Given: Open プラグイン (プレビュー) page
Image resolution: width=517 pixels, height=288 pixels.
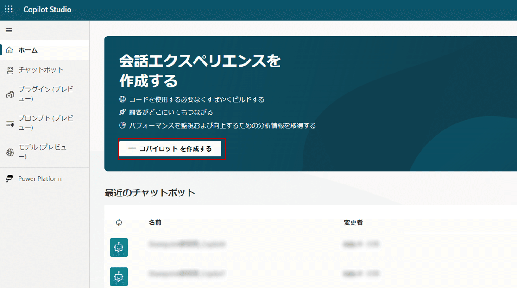Looking at the screenshot, I should [45, 94].
